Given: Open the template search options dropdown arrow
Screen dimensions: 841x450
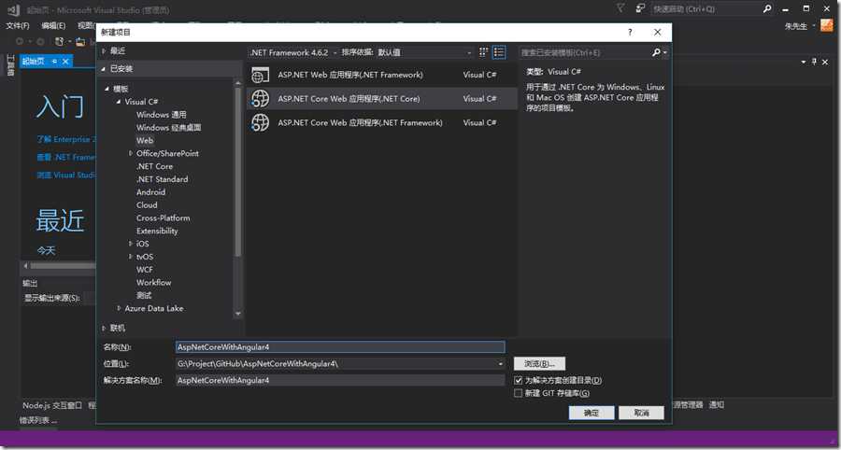Looking at the screenshot, I should 665,52.
